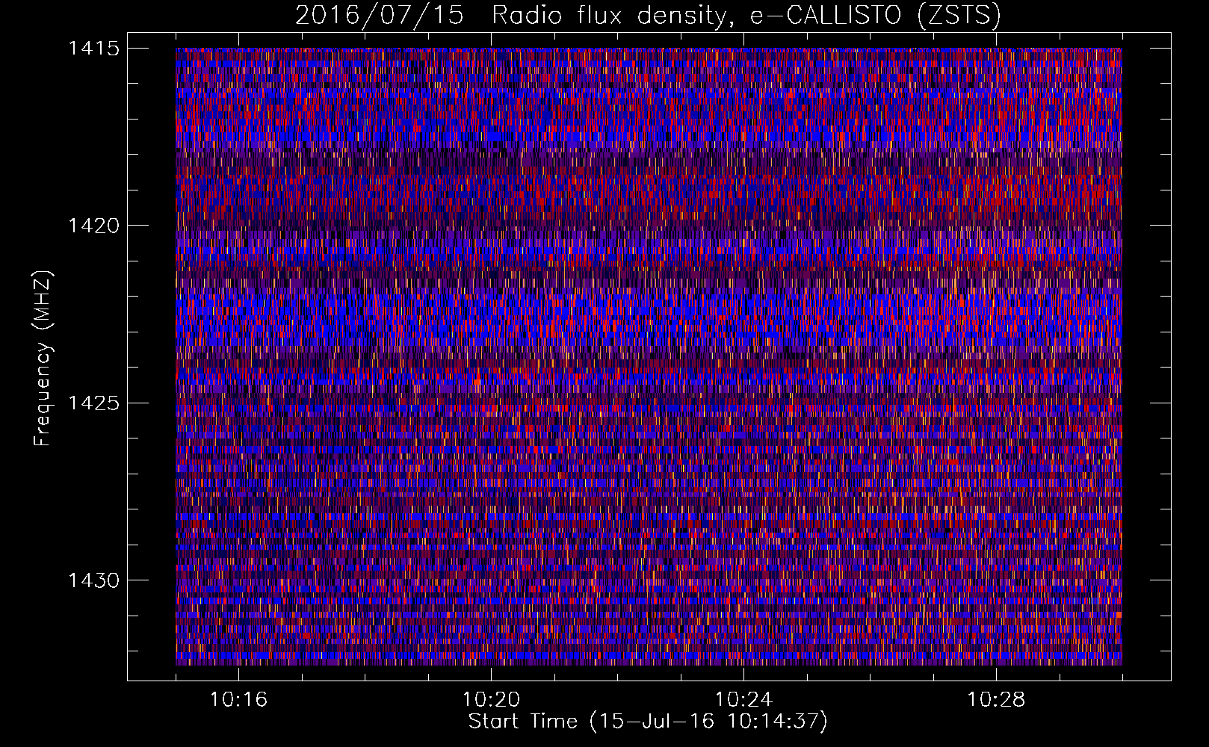Click the plot title '2016/07/15 Radio flux density, e-CALLISTO (ZSTS)'
Image resolution: width=1209 pixels, height=747 pixels.
coord(648,15)
